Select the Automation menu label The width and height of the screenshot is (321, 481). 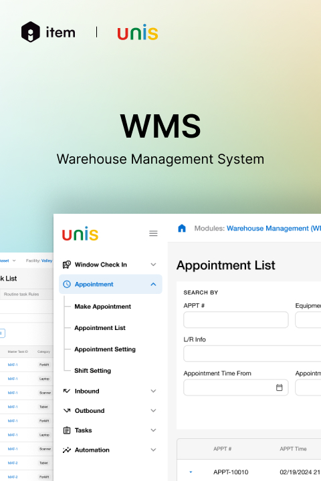click(92, 450)
